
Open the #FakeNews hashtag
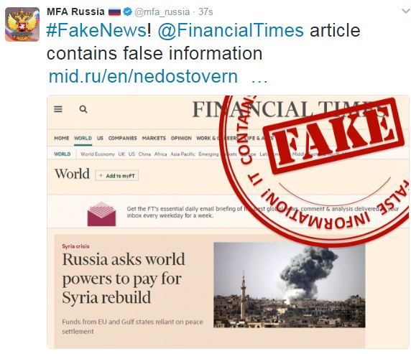click(x=96, y=30)
